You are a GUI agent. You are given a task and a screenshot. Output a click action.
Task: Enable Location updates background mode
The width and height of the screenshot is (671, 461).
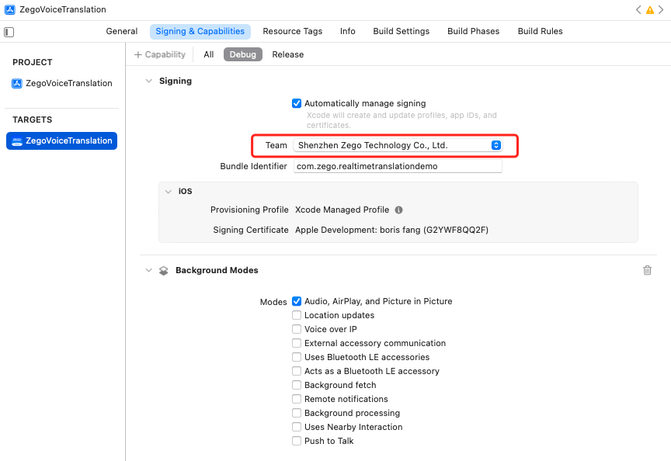(x=297, y=315)
